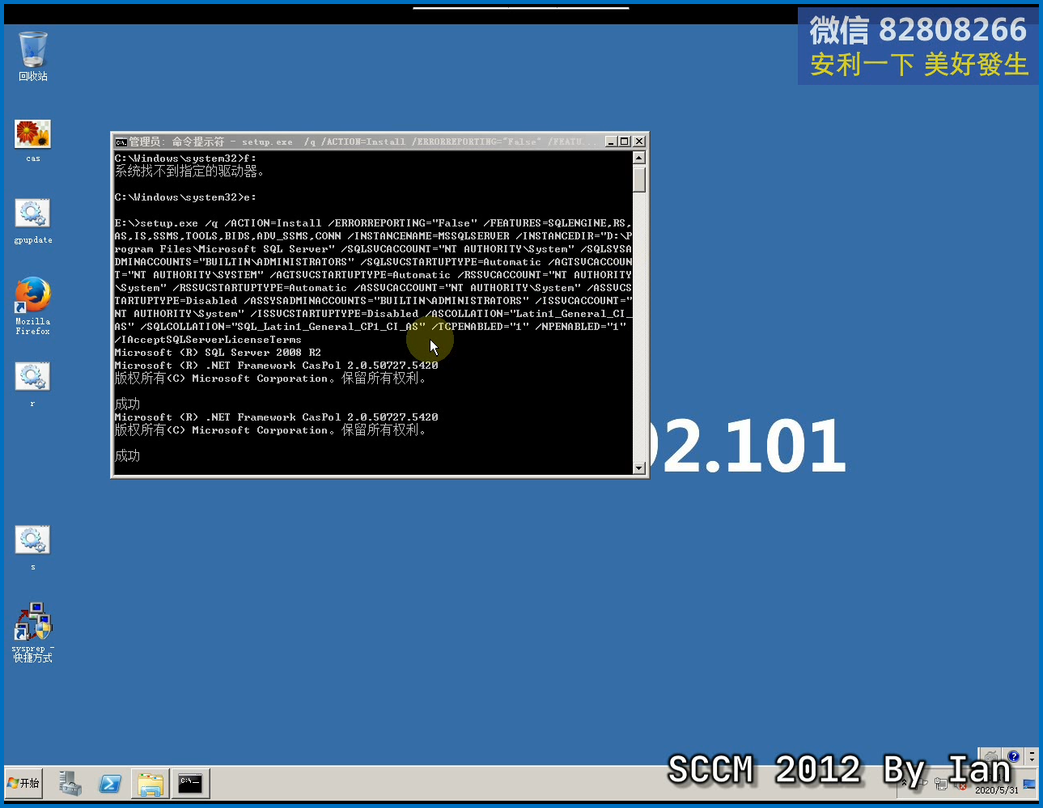
Task: Click the 'Microsoft (R) SQL Server 2008 R2' line
Action: click(218, 353)
